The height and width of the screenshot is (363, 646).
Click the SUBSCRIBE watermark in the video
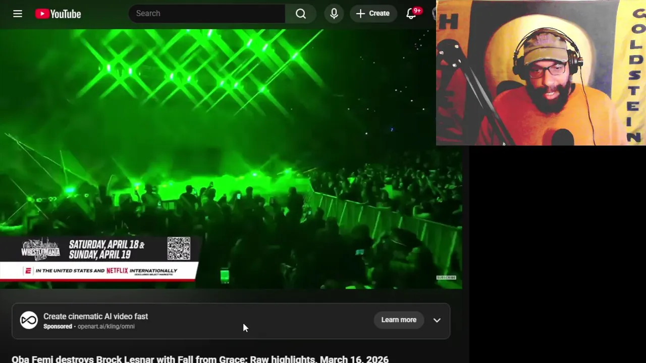pyautogui.click(x=446, y=277)
